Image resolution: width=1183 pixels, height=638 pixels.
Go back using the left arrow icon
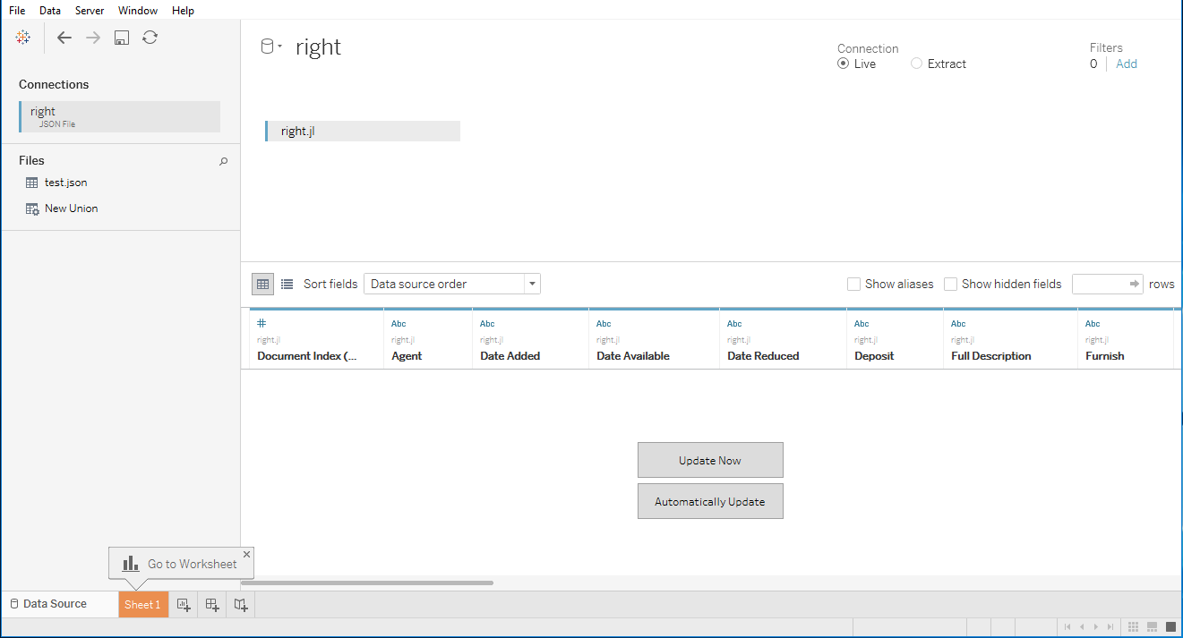pos(64,38)
